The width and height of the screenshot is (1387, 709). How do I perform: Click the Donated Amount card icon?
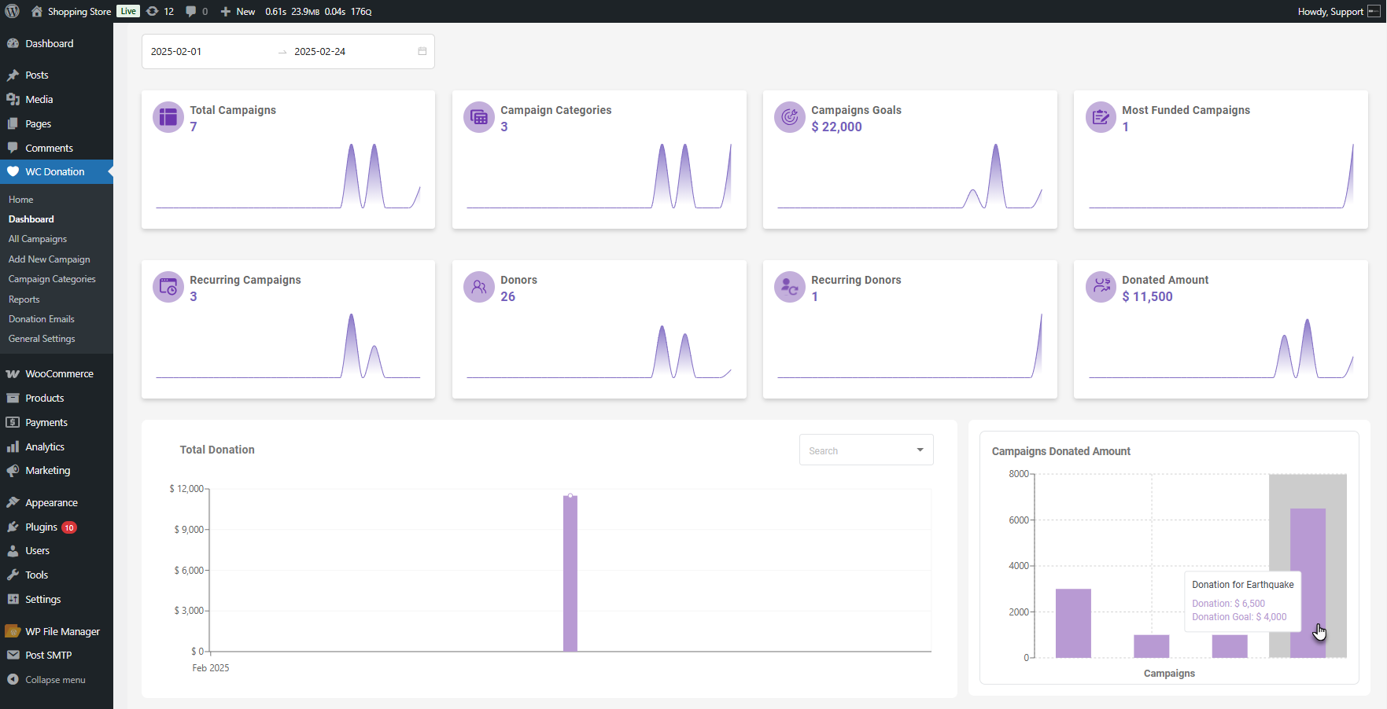tap(1101, 287)
